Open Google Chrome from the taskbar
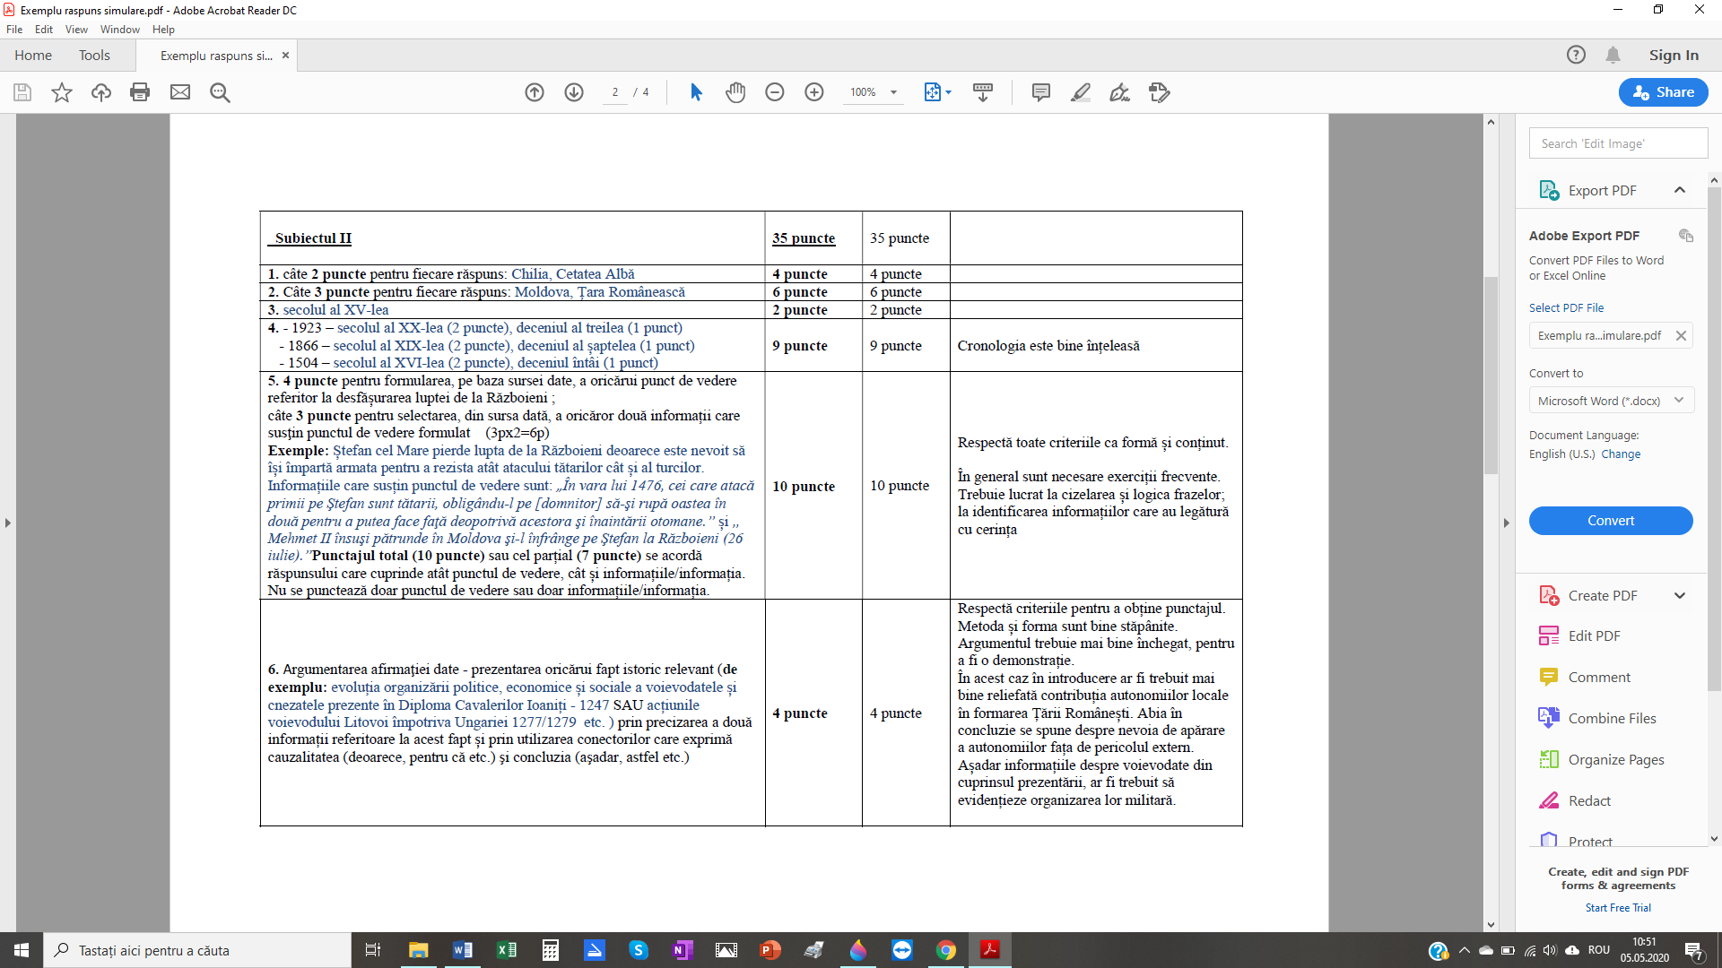This screenshot has width=1722, height=968. (946, 950)
